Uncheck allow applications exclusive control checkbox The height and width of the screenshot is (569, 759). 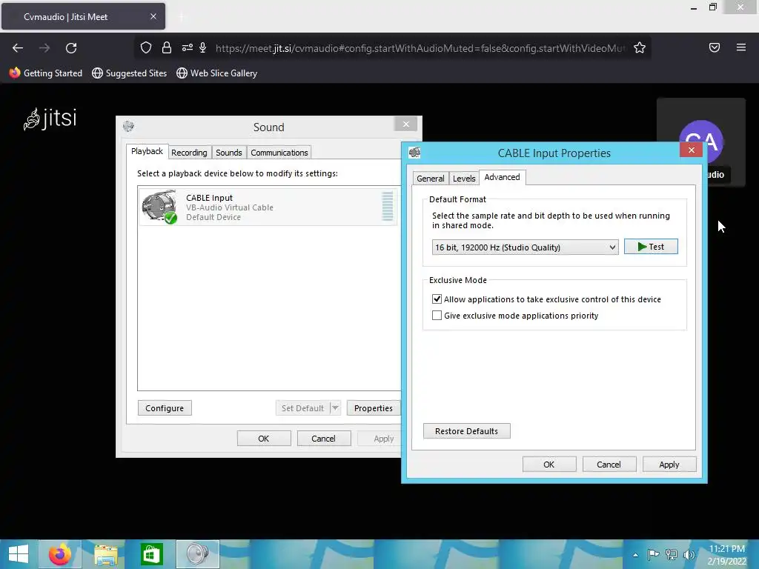[437, 299]
